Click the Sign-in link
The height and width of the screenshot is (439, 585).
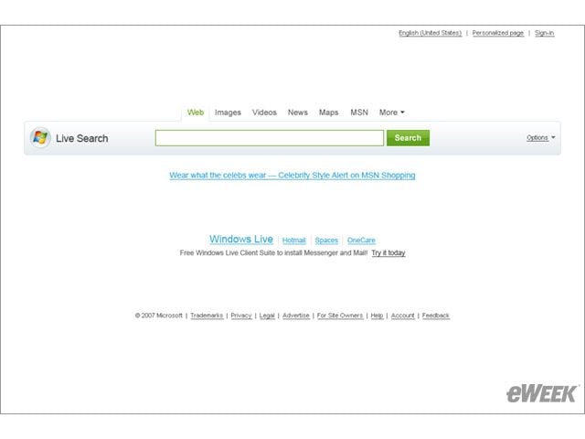tap(545, 33)
